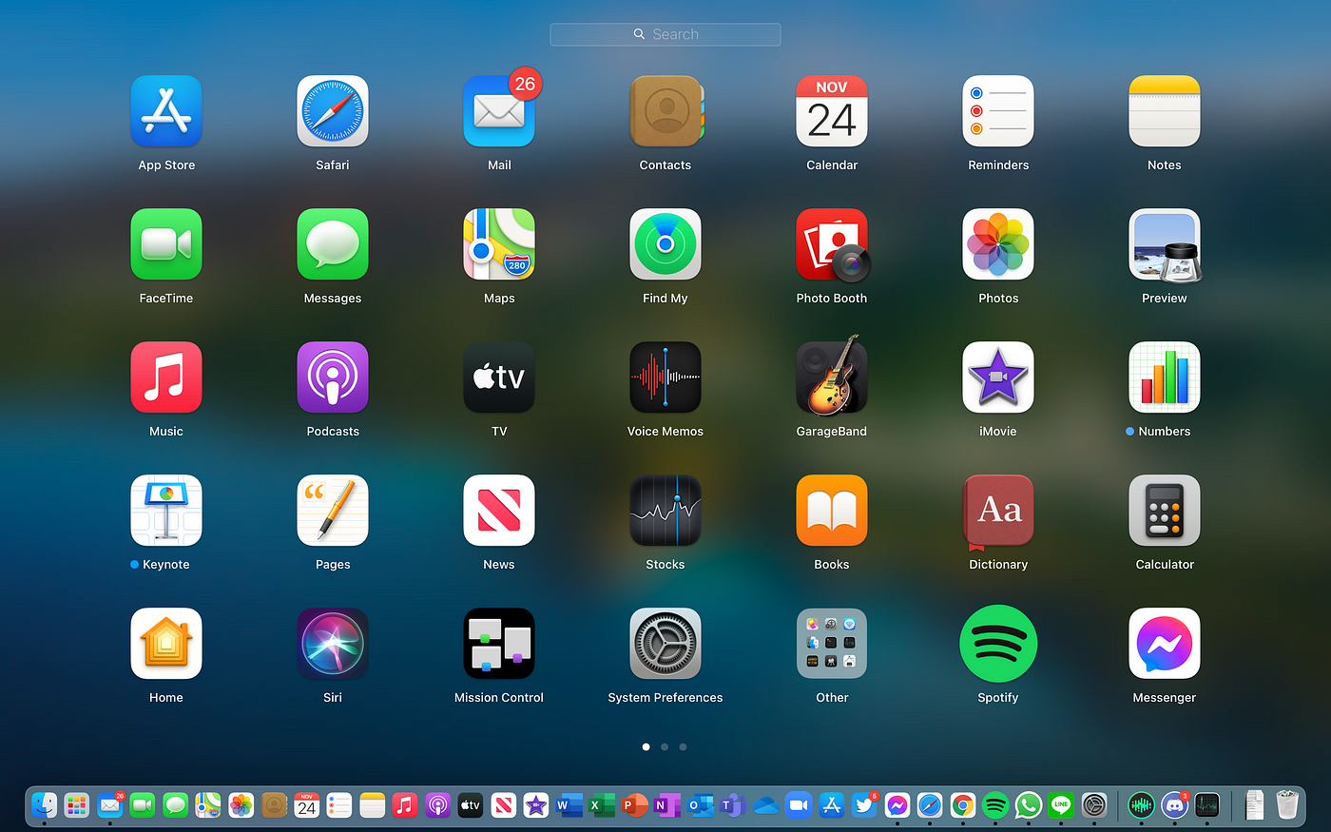Open System Preferences in Launchpad grid
Screen dimensions: 1331x832
point(665,644)
